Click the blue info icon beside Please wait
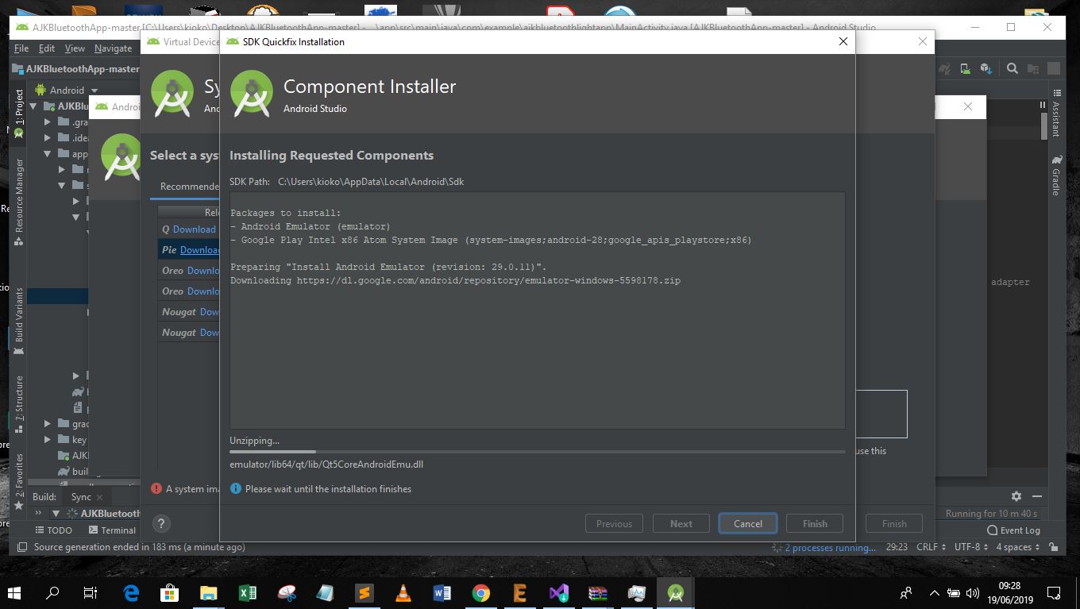This screenshot has width=1080, height=609. click(x=235, y=488)
